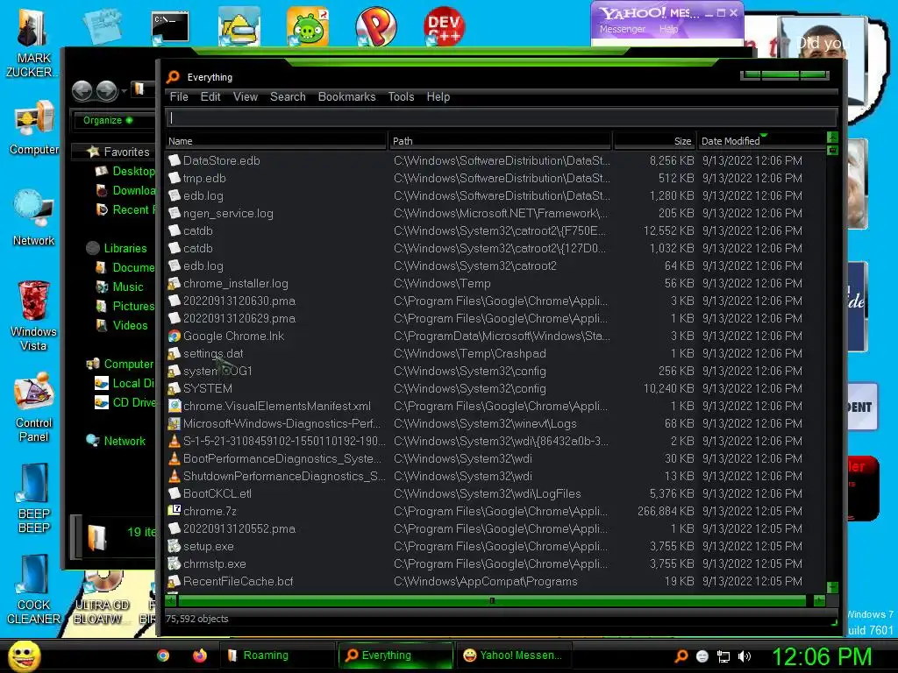Select RecentFileCache.bcf in results
The height and width of the screenshot is (673, 898).
(x=495, y=582)
